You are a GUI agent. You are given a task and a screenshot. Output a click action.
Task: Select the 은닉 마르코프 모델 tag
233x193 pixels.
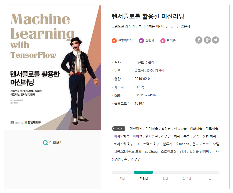(x=206, y=144)
